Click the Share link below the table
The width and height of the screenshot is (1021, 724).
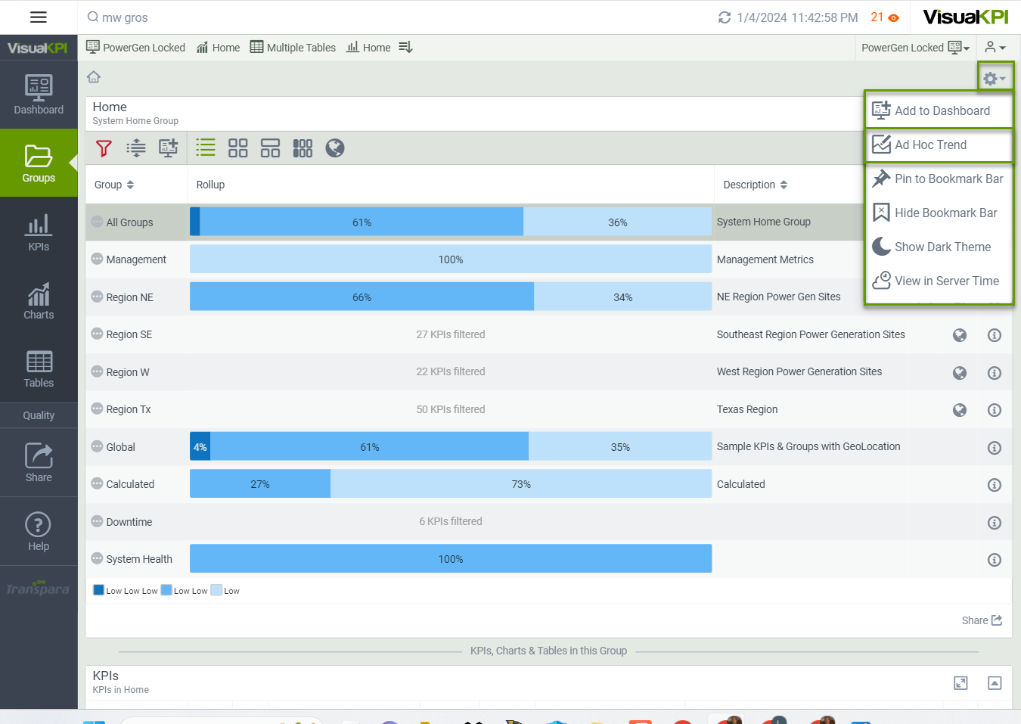(x=982, y=620)
